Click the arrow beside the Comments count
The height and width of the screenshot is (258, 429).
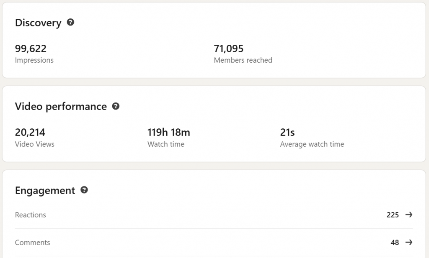coord(408,243)
